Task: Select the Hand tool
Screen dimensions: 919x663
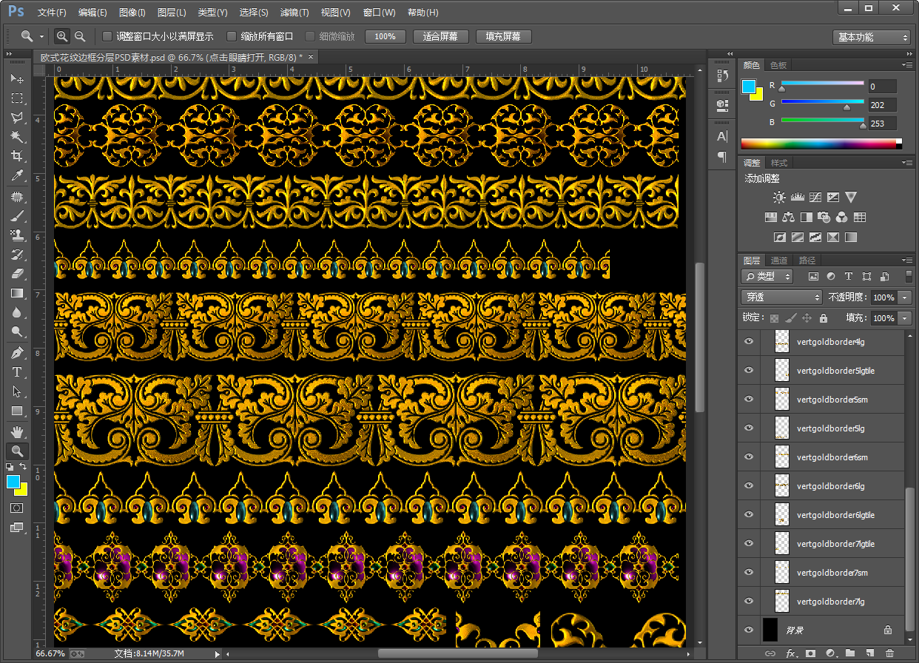Action: click(16, 431)
